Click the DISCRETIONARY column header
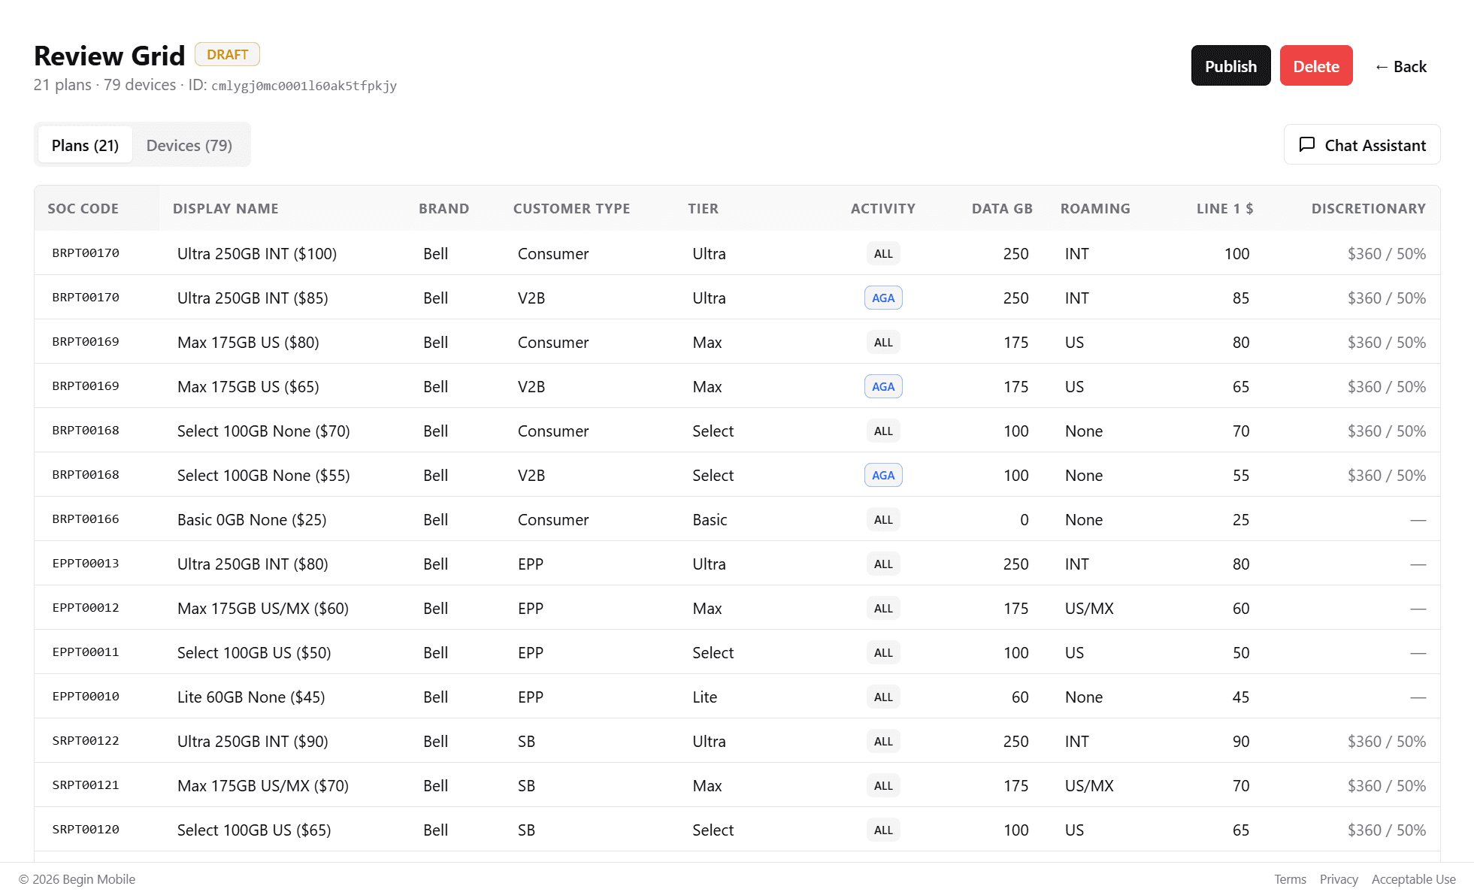The height and width of the screenshot is (895, 1474). (x=1368, y=208)
